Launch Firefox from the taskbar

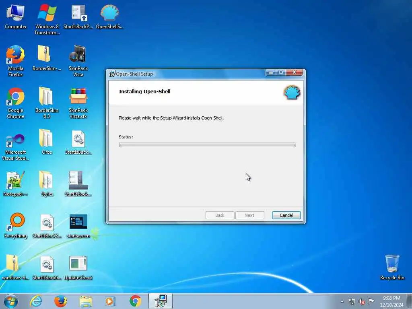[x=60, y=301]
